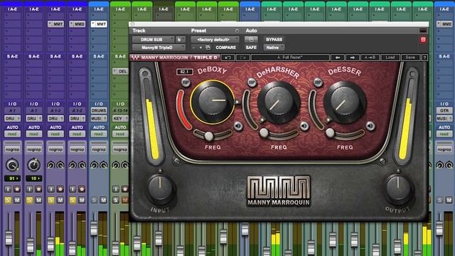Open nogrop group selector on track panned 91
This screenshot has width=455, height=256.
tap(12, 149)
